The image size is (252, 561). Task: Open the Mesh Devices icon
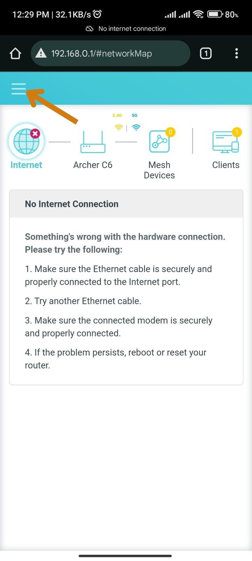click(x=160, y=142)
